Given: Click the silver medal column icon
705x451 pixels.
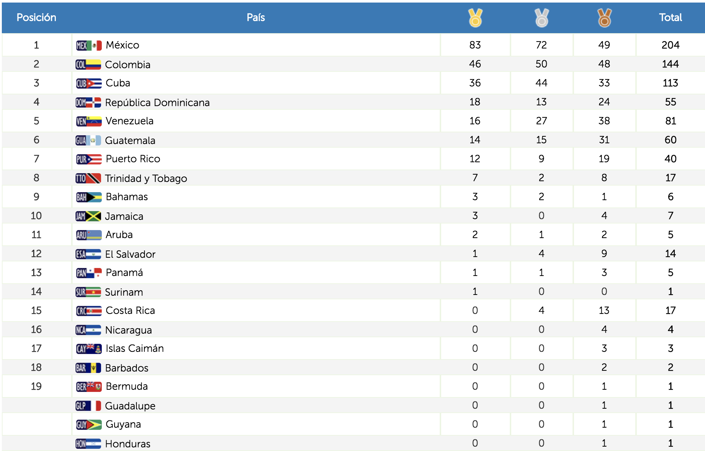Looking at the screenshot, I should pyautogui.click(x=542, y=18).
